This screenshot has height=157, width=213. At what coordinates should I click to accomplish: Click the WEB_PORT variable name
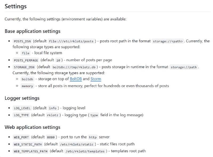21,137
